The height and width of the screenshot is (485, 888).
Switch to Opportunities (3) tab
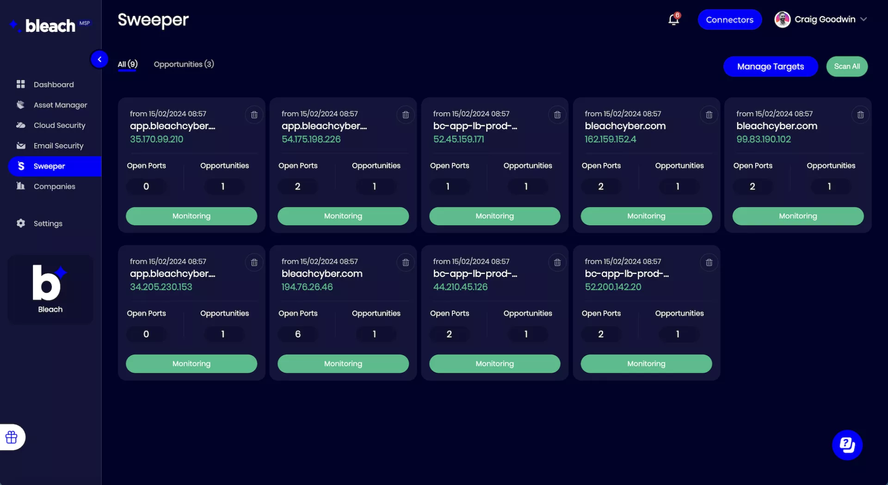click(x=184, y=64)
